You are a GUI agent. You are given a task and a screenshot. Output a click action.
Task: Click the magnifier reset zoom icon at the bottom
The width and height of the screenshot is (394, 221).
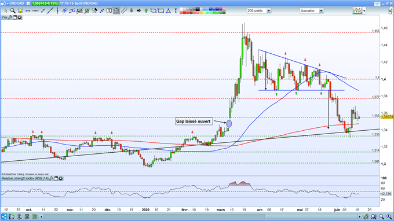tap(374, 216)
